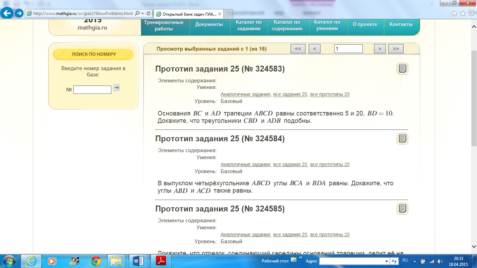Image resolution: width=477 pixels, height=268 pixels.
Task: Click the 'ПОИСК ПО НОМЕРУ' yellow header
Action: (x=94, y=54)
